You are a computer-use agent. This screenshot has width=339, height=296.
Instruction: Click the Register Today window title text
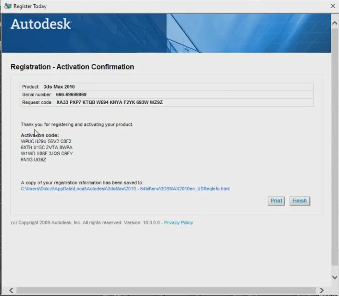click(30, 6)
